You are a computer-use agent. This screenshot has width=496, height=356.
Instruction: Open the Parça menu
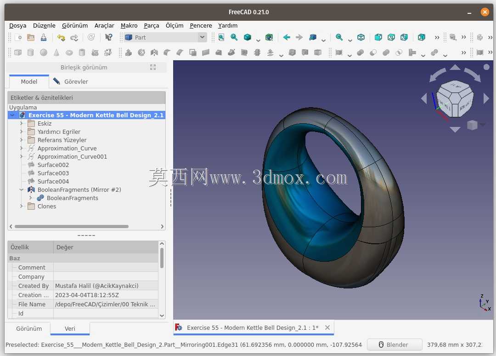(151, 26)
